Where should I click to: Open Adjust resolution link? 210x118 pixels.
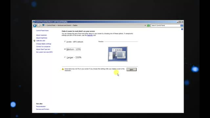pos(41,35)
